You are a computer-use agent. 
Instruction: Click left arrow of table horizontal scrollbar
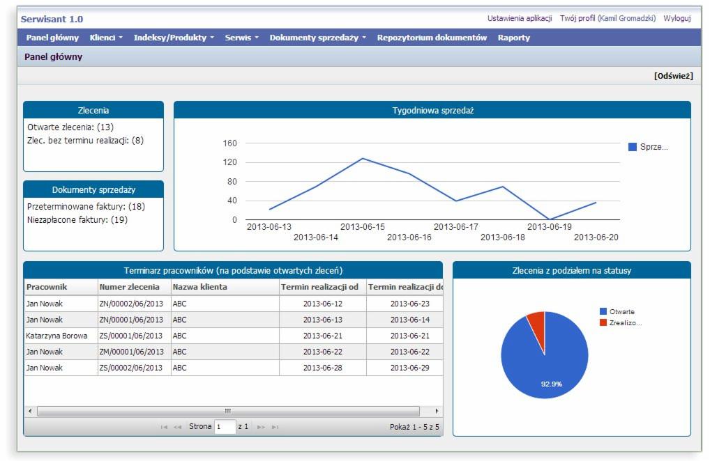pos(29,411)
